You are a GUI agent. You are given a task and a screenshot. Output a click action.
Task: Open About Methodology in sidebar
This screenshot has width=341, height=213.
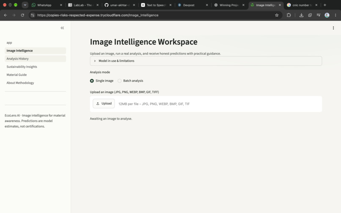point(35,83)
